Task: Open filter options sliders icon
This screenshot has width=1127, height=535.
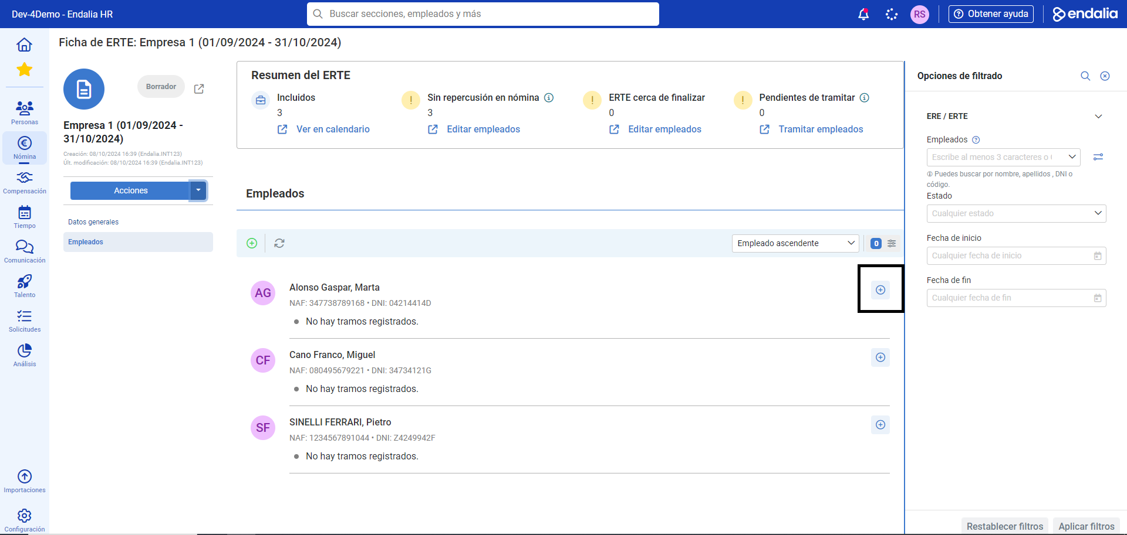Action: click(x=892, y=243)
